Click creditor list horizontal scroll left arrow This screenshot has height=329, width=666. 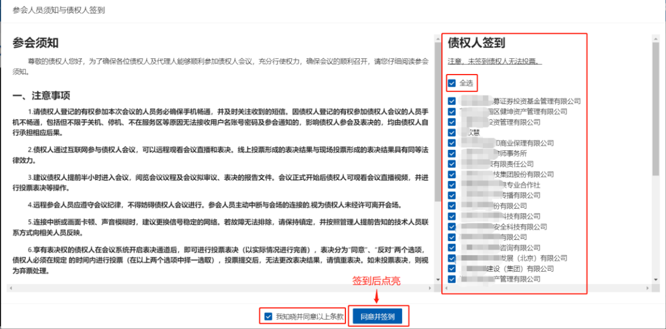447,287
